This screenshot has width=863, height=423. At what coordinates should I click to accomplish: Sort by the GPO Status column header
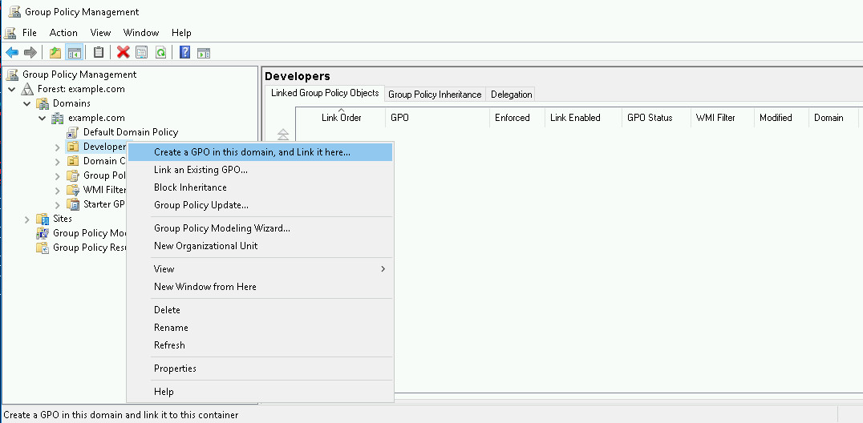(x=655, y=117)
